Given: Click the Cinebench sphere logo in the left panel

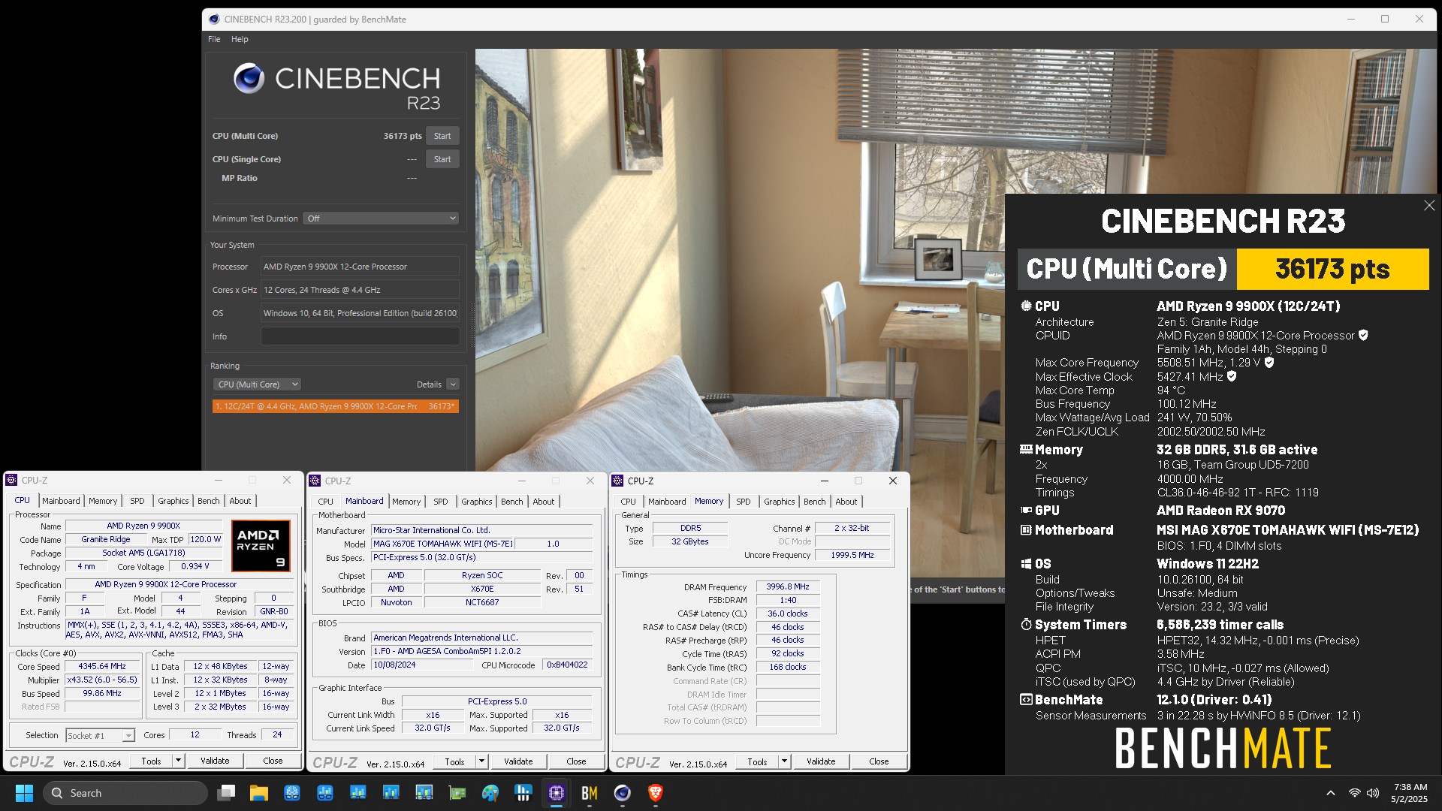Looking at the screenshot, I should click(x=249, y=78).
